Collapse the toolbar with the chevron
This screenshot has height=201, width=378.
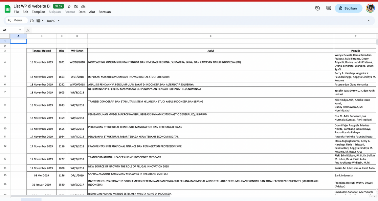coord(368,21)
